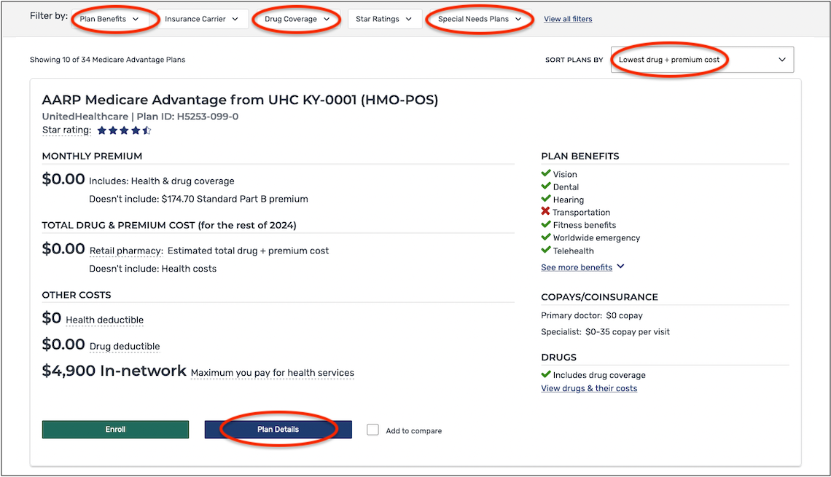831x477 pixels.
Task: Open Plan Details for this plan
Action: pos(278,430)
